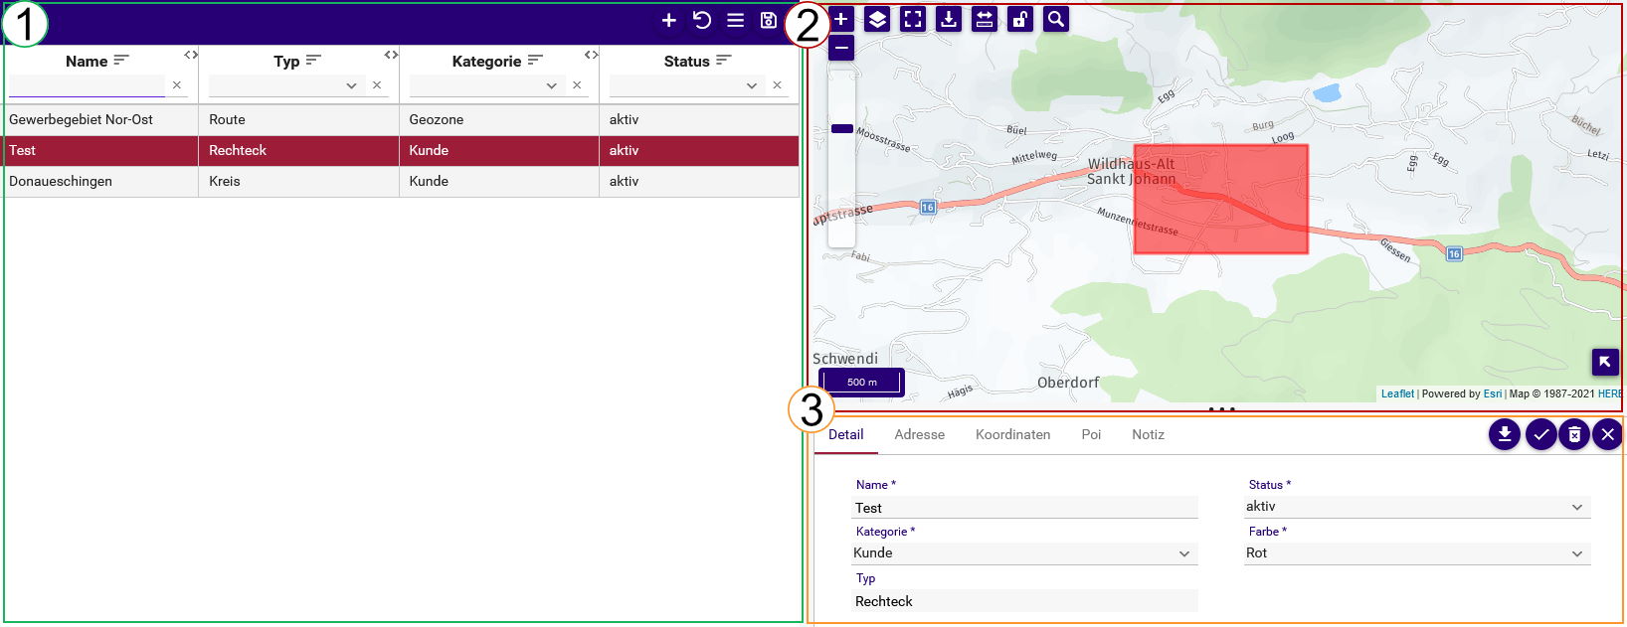Click the 500 m map scale indicator

click(862, 382)
